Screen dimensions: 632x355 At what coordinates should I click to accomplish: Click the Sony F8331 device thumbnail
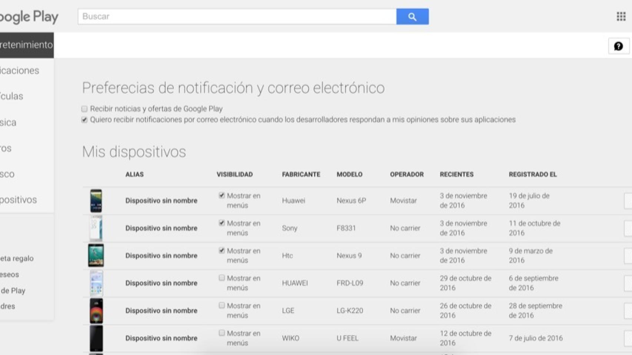pos(96,228)
